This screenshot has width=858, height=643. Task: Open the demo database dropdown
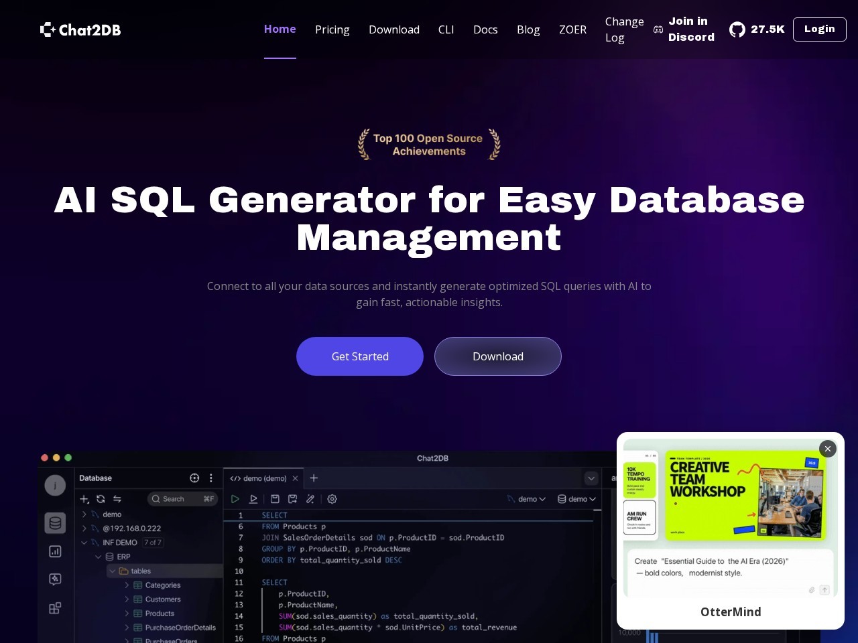[x=577, y=499]
